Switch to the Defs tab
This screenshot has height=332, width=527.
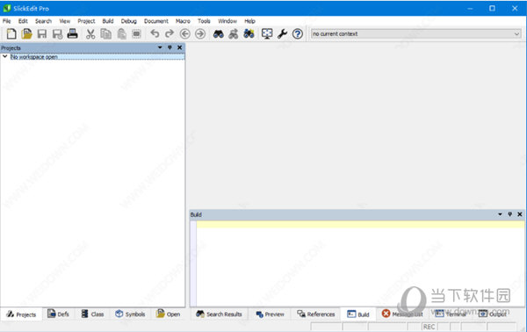(59, 314)
